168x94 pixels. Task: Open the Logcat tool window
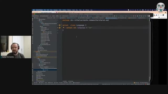coord(56,83)
